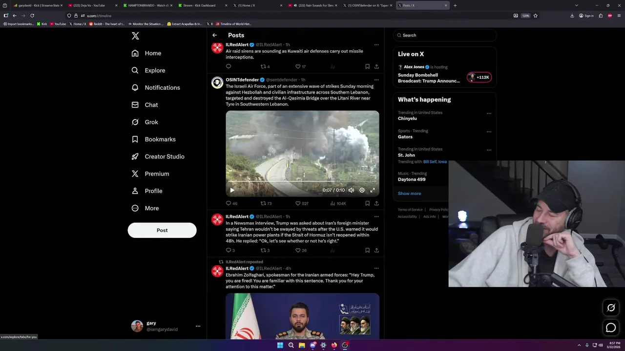Open the Daytona 499 trend
Image resolution: width=625 pixels, height=351 pixels.
(412, 179)
